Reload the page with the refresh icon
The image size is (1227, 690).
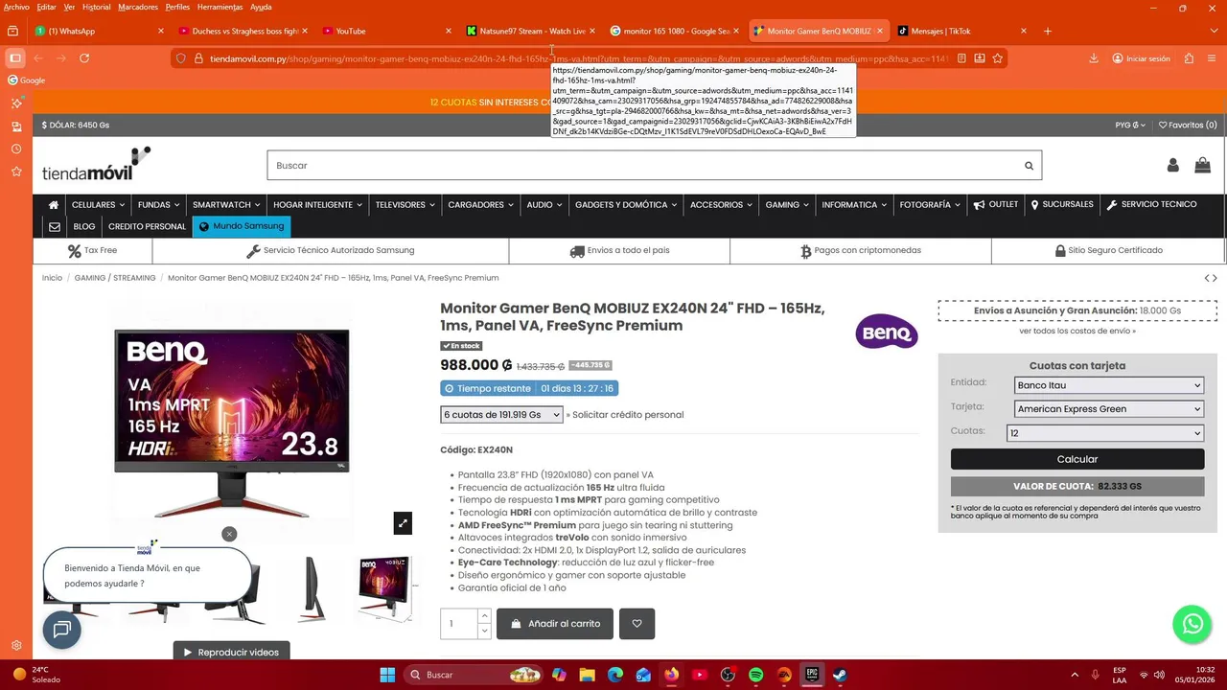pyautogui.click(x=84, y=58)
